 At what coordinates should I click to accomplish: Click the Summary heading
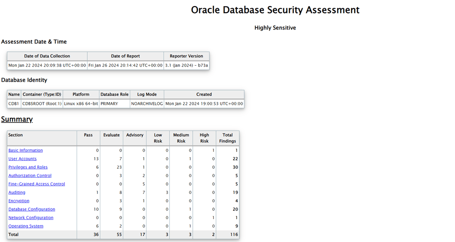click(17, 119)
